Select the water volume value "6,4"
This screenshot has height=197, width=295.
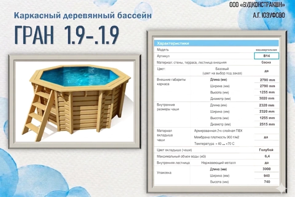pyautogui.click(x=267, y=156)
